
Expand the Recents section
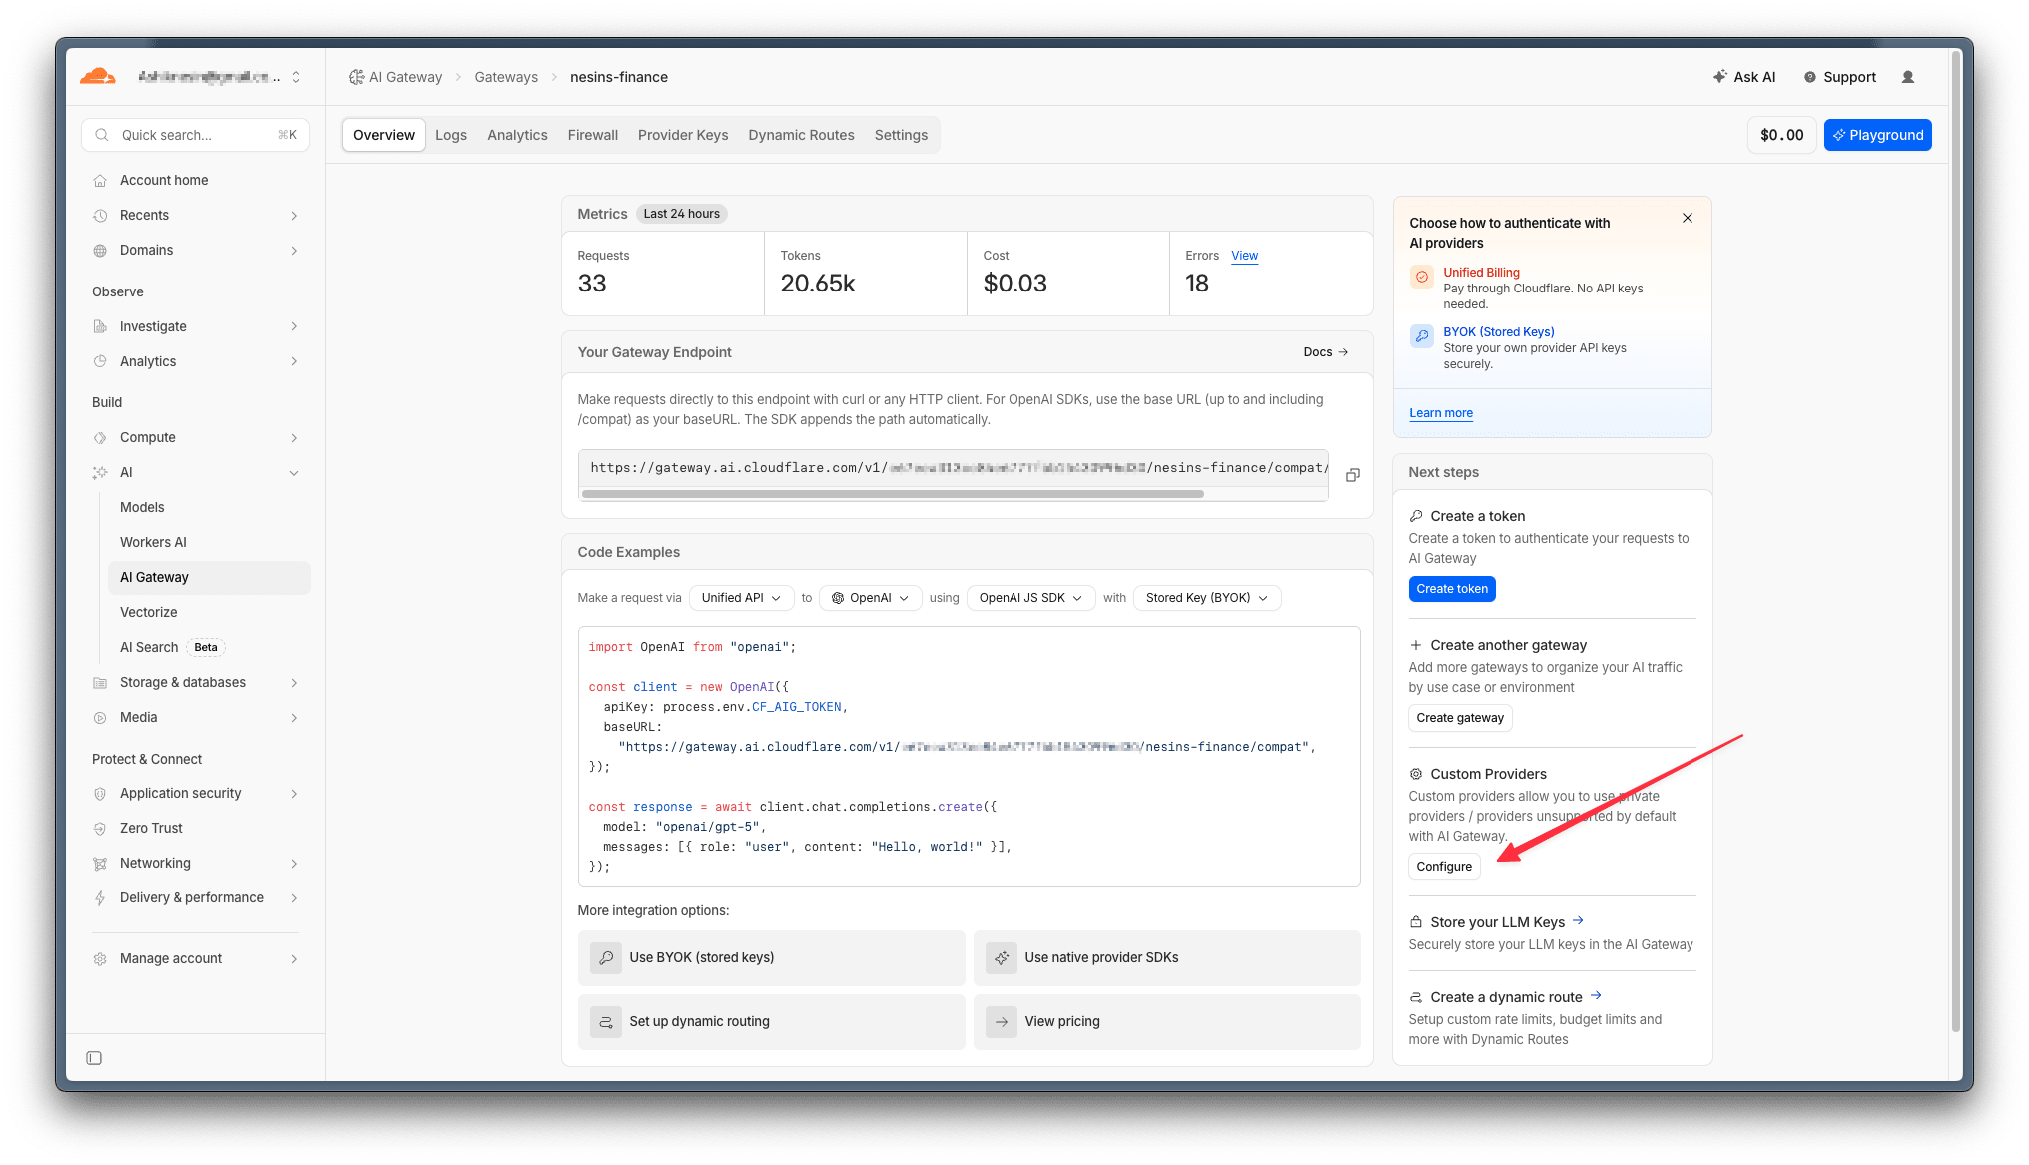[294, 216]
